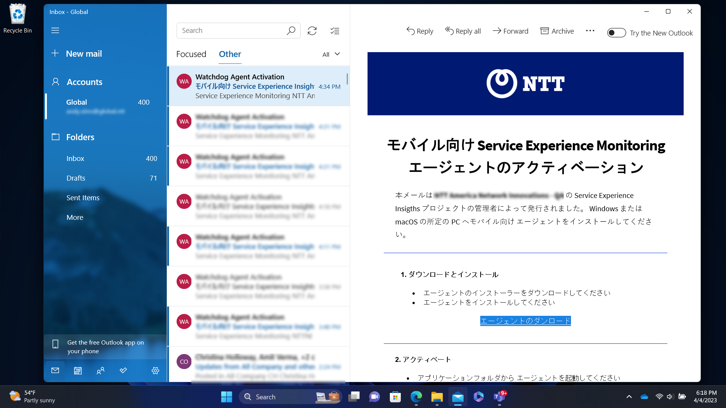The height and width of the screenshot is (408, 726).
Task: Open Microsoft Teams in taskbar
Action: 500,397
